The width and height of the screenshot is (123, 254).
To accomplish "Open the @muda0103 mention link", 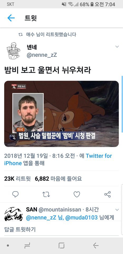I will pyautogui.click(x=81, y=217).
